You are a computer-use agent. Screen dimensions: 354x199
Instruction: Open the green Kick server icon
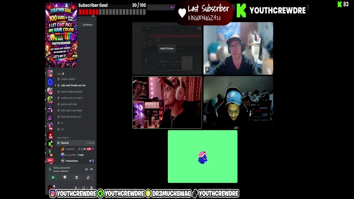[50, 144]
